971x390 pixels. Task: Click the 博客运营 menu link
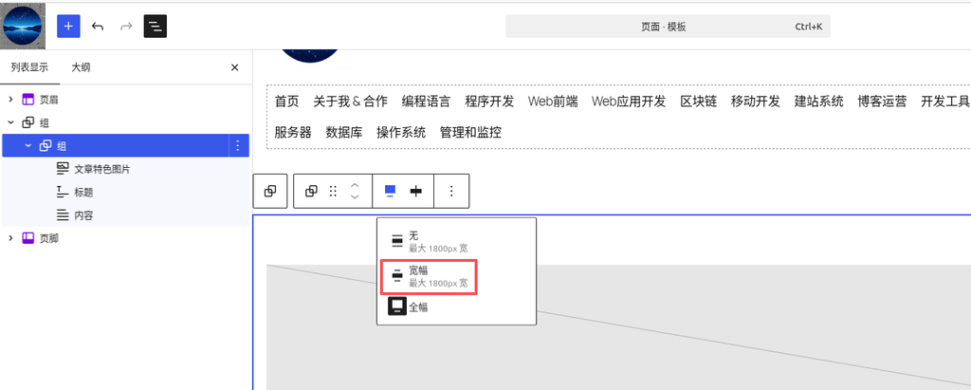pyautogui.click(x=882, y=102)
